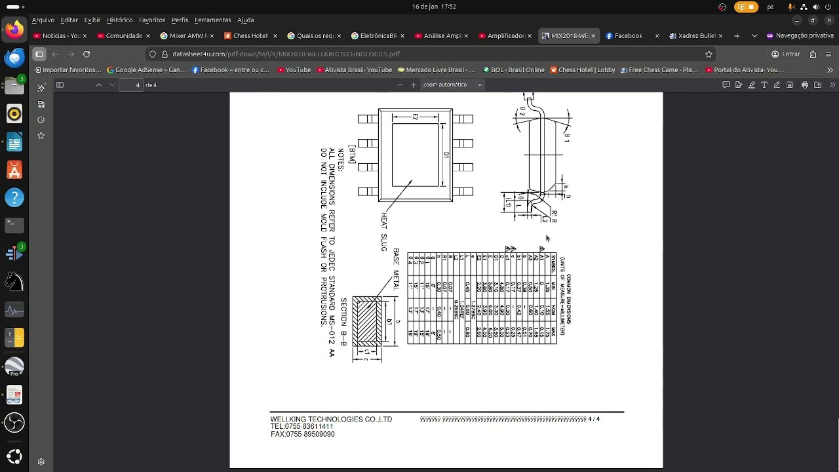Open Free Chess Game bookmark

tap(659, 69)
